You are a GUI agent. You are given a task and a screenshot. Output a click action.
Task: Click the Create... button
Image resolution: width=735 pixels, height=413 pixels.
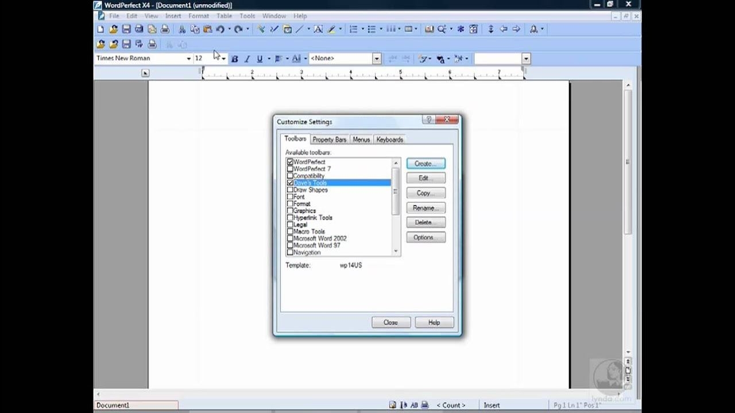(x=425, y=163)
